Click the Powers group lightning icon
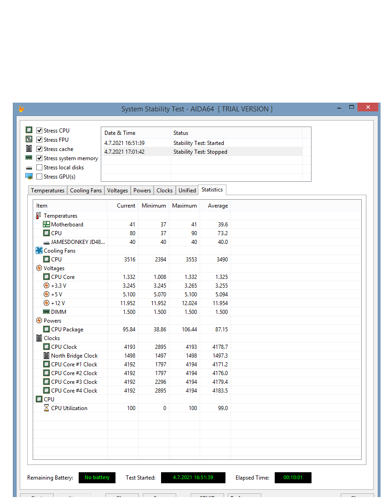 (x=39, y=320)
